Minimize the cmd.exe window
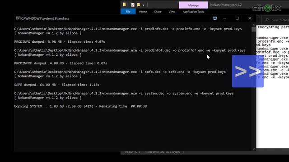This screenshot has width=289, height=162. [225, 18]
